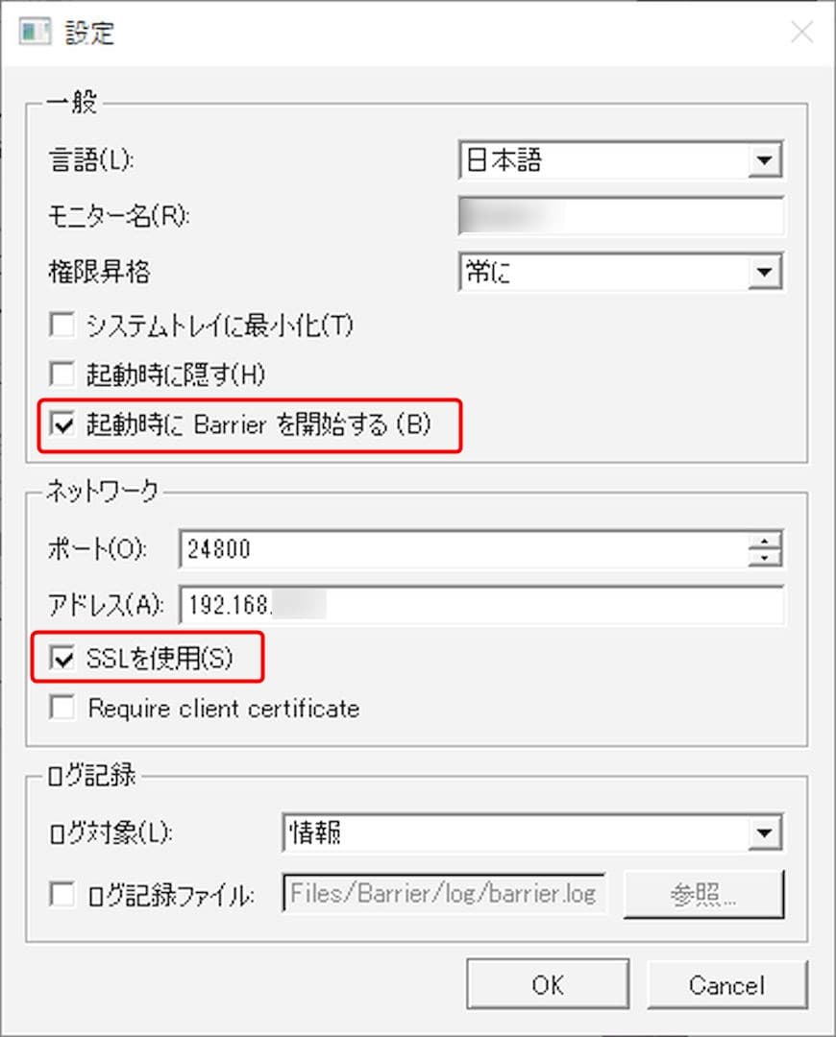Click the アドレス input field

point(481,605)
